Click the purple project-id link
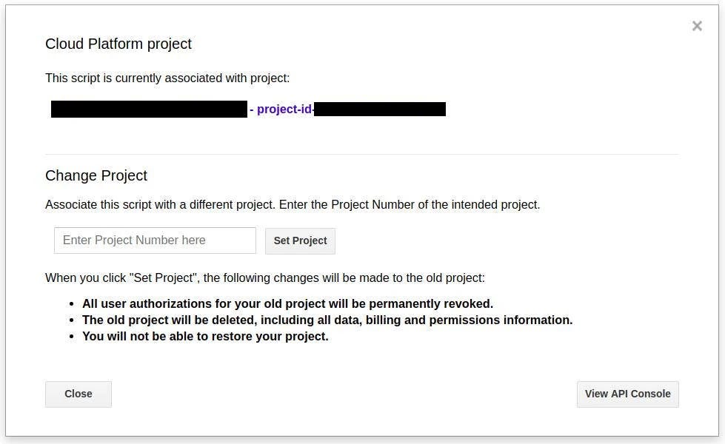 point(284,109)
